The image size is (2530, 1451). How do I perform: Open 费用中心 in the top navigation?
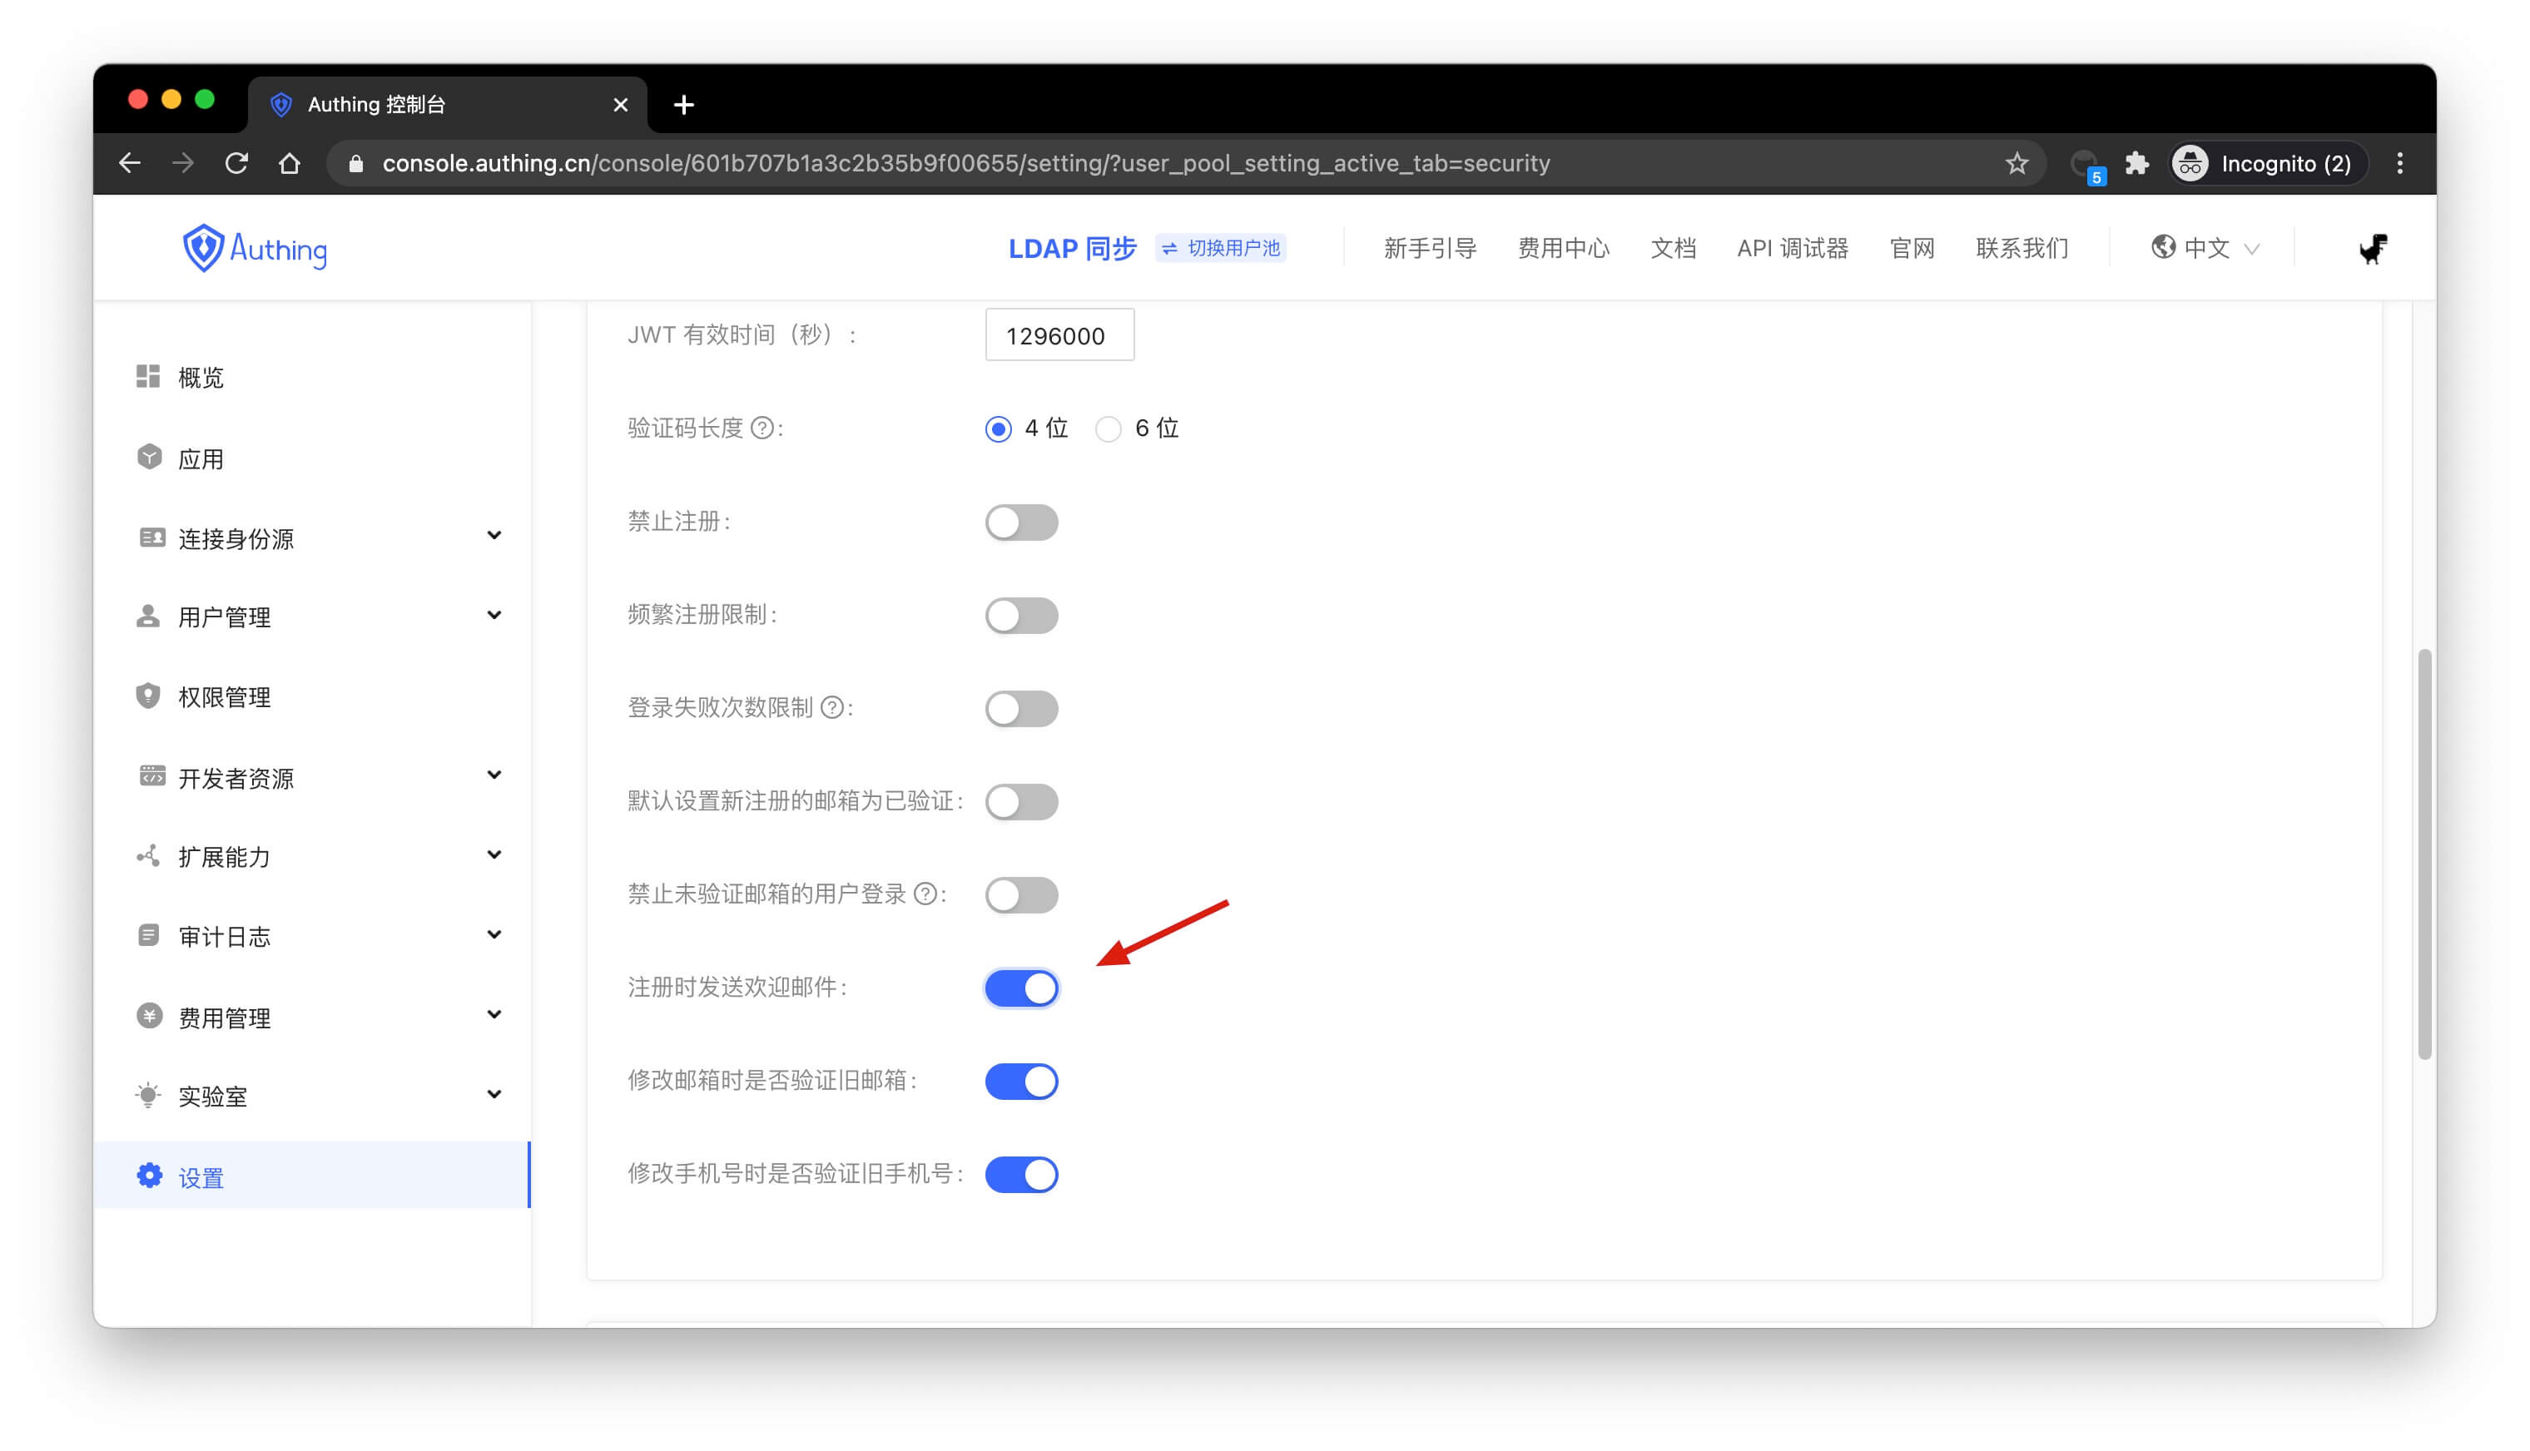point(1562,248)
